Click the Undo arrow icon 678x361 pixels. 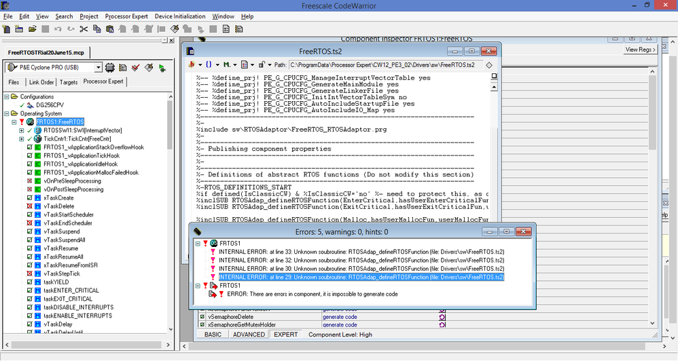(58, 29)
